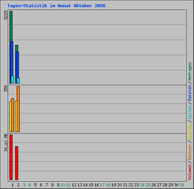Screen dimensions: 194x189
Task: Click green weekend day label '18'
Action: (x=108, y=185)
